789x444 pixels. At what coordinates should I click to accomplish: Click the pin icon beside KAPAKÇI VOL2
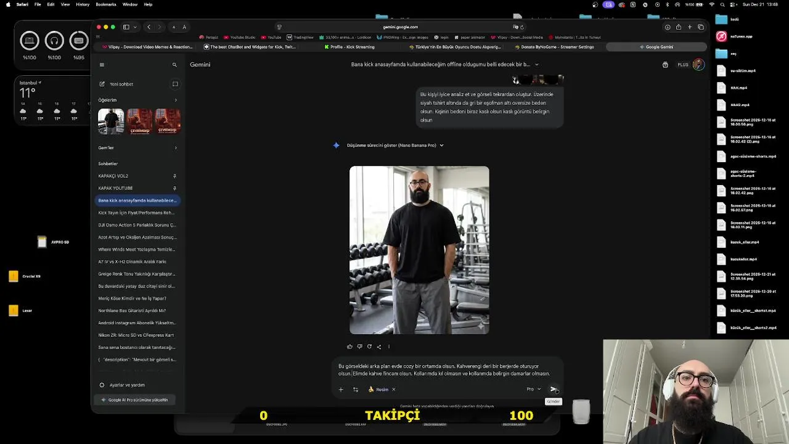(174, 176)
